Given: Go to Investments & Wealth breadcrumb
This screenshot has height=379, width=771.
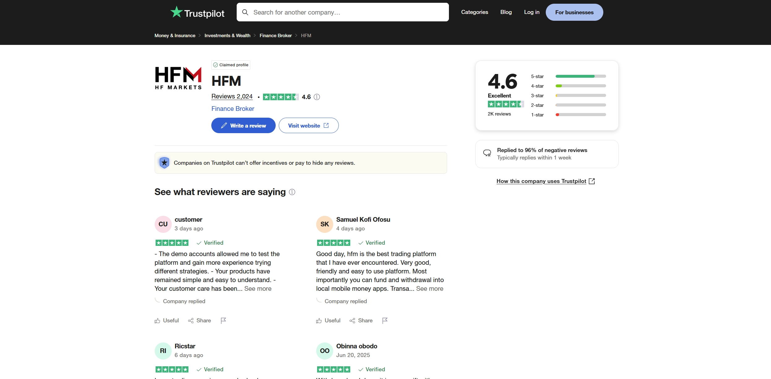Looking at the screenshot, I should click(227, 36).
